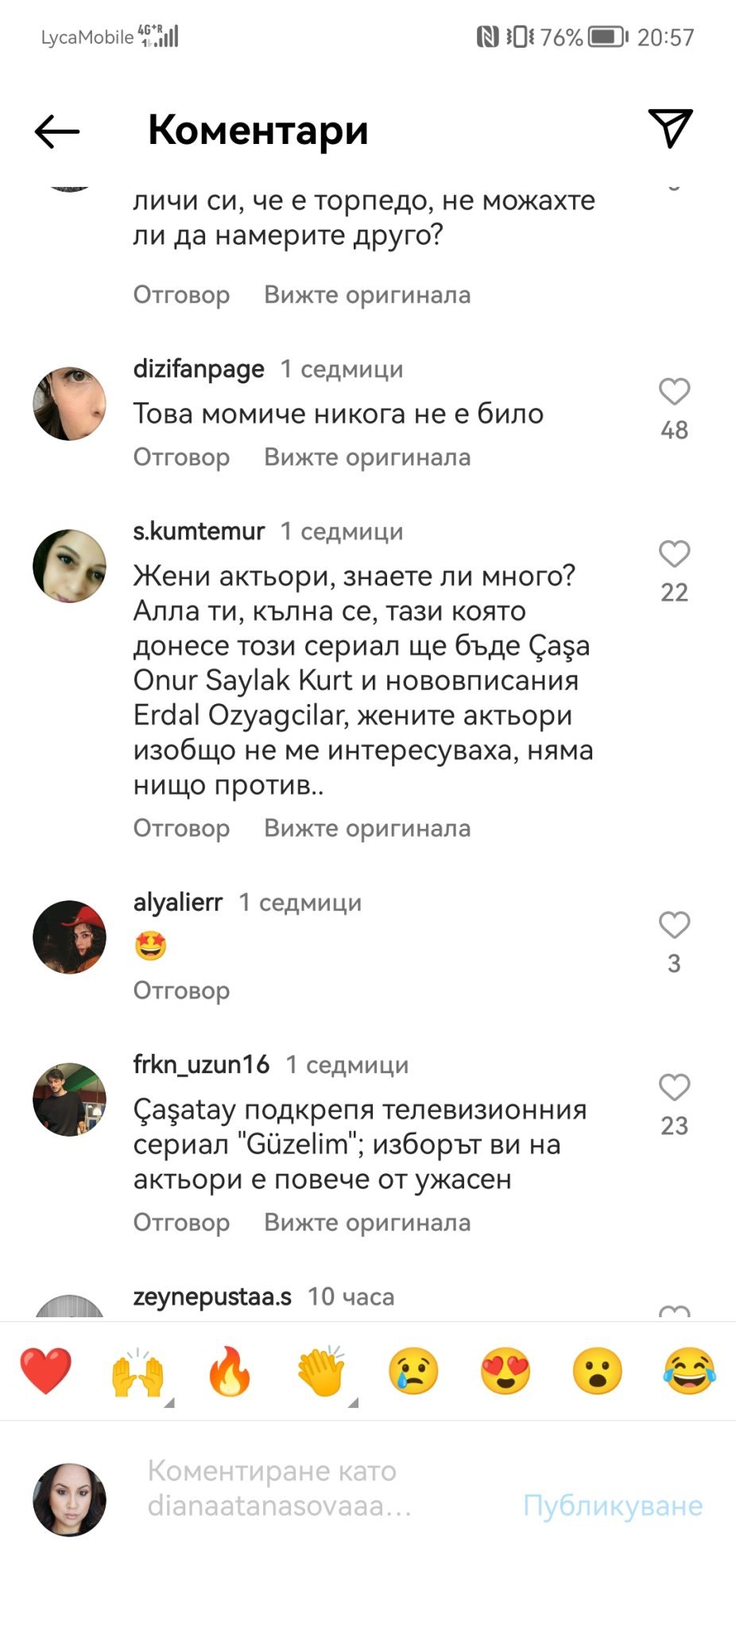Image resolution: width=736 pixels, height=1629 pixels.
Task: Like dizifanpage's comment with the heart
Action: tap(674, 392)
